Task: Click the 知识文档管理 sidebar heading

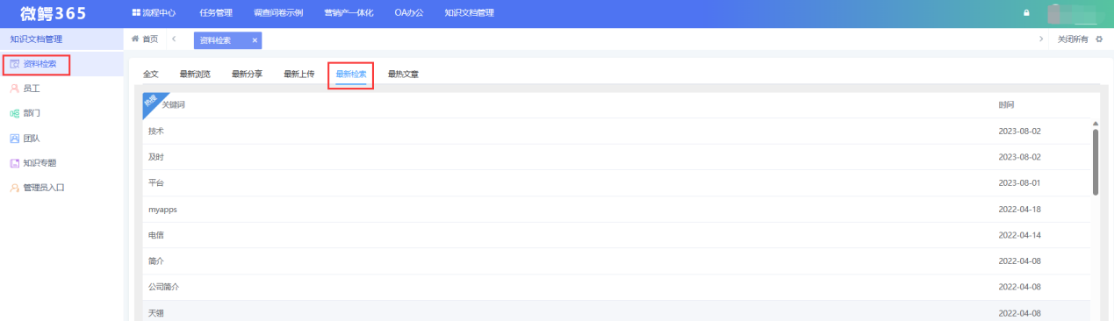Action: 36,39
